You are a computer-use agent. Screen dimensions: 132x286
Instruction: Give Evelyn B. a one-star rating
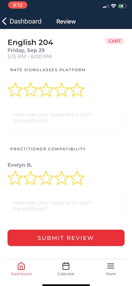point(15,178)
